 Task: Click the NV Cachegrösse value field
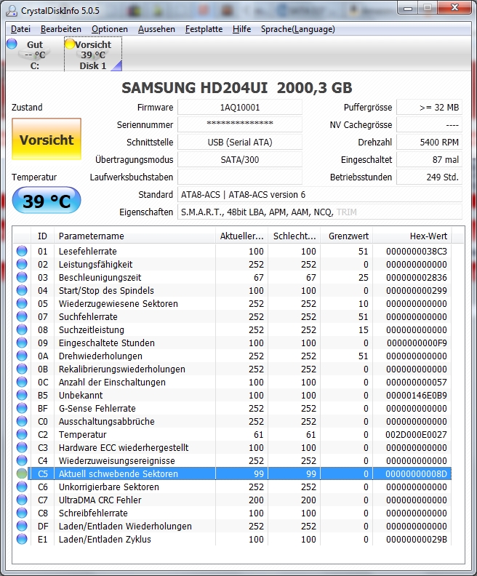(x=429, y=124)
